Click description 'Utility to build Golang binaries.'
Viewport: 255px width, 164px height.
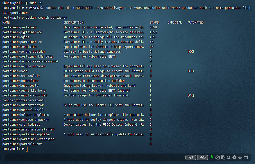point(93,52)
